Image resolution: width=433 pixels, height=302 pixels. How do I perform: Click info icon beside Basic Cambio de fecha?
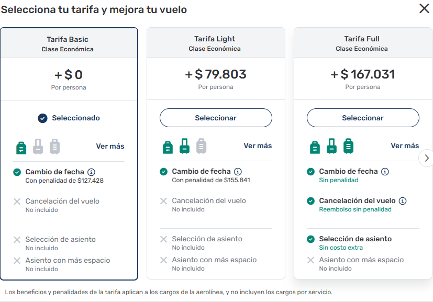pyautogui.click(x=91, y=172)
